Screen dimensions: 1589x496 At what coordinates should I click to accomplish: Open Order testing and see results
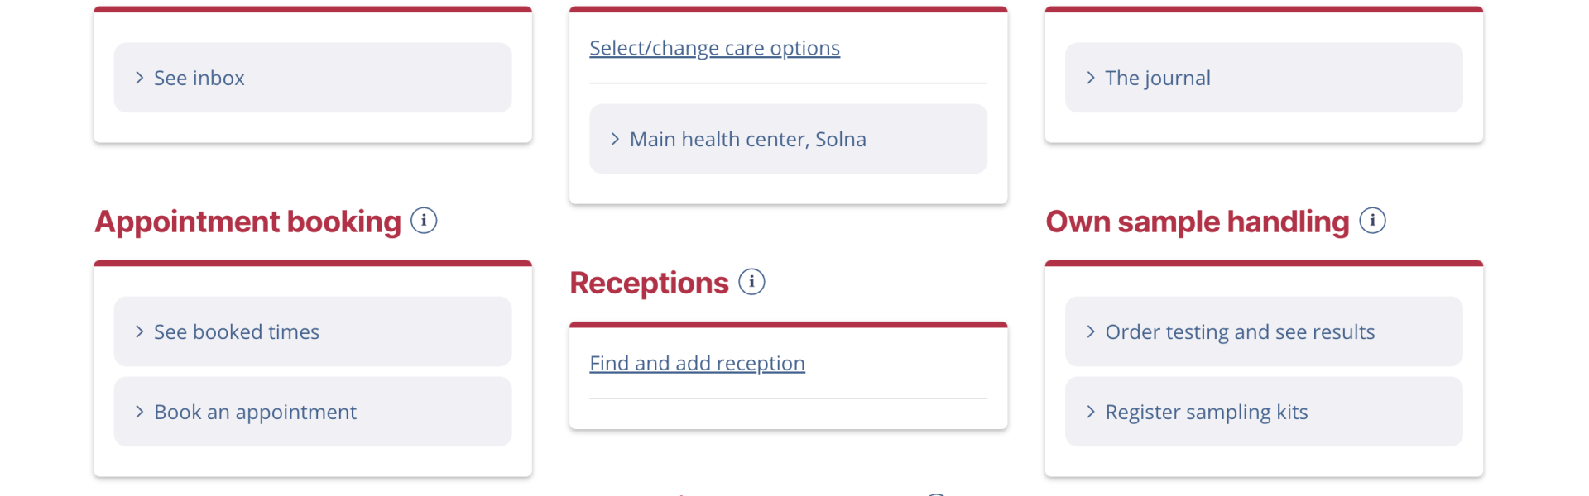click(x=1264, y=331)
